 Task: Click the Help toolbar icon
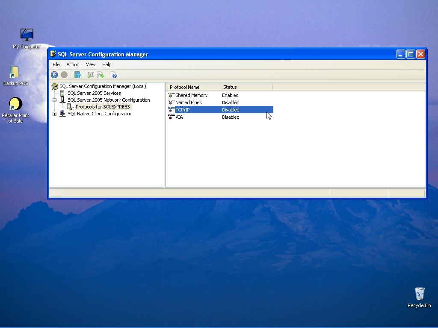113,75
